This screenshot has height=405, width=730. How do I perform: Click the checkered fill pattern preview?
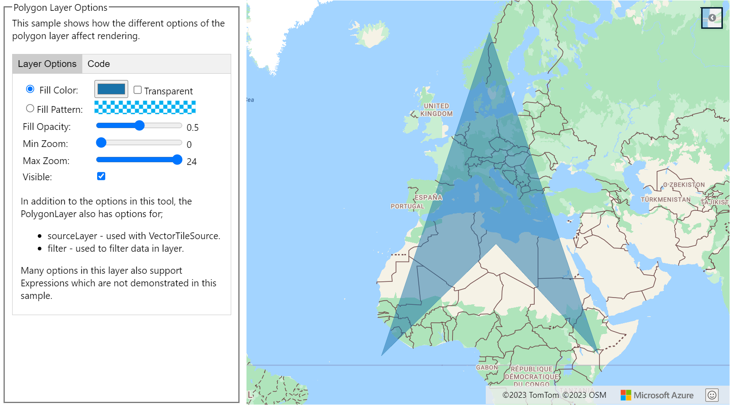145,107
